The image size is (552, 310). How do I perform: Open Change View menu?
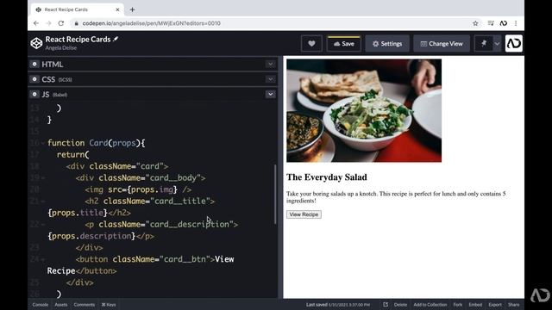pos(442,44)
